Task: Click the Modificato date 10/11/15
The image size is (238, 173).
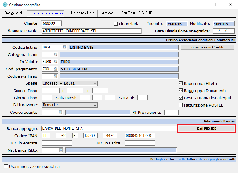Action: 224,24
